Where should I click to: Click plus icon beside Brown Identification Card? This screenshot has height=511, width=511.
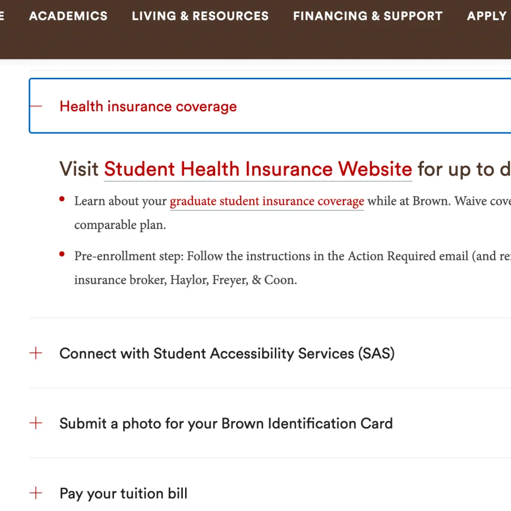pyautogui.click(x=36, y=423)
